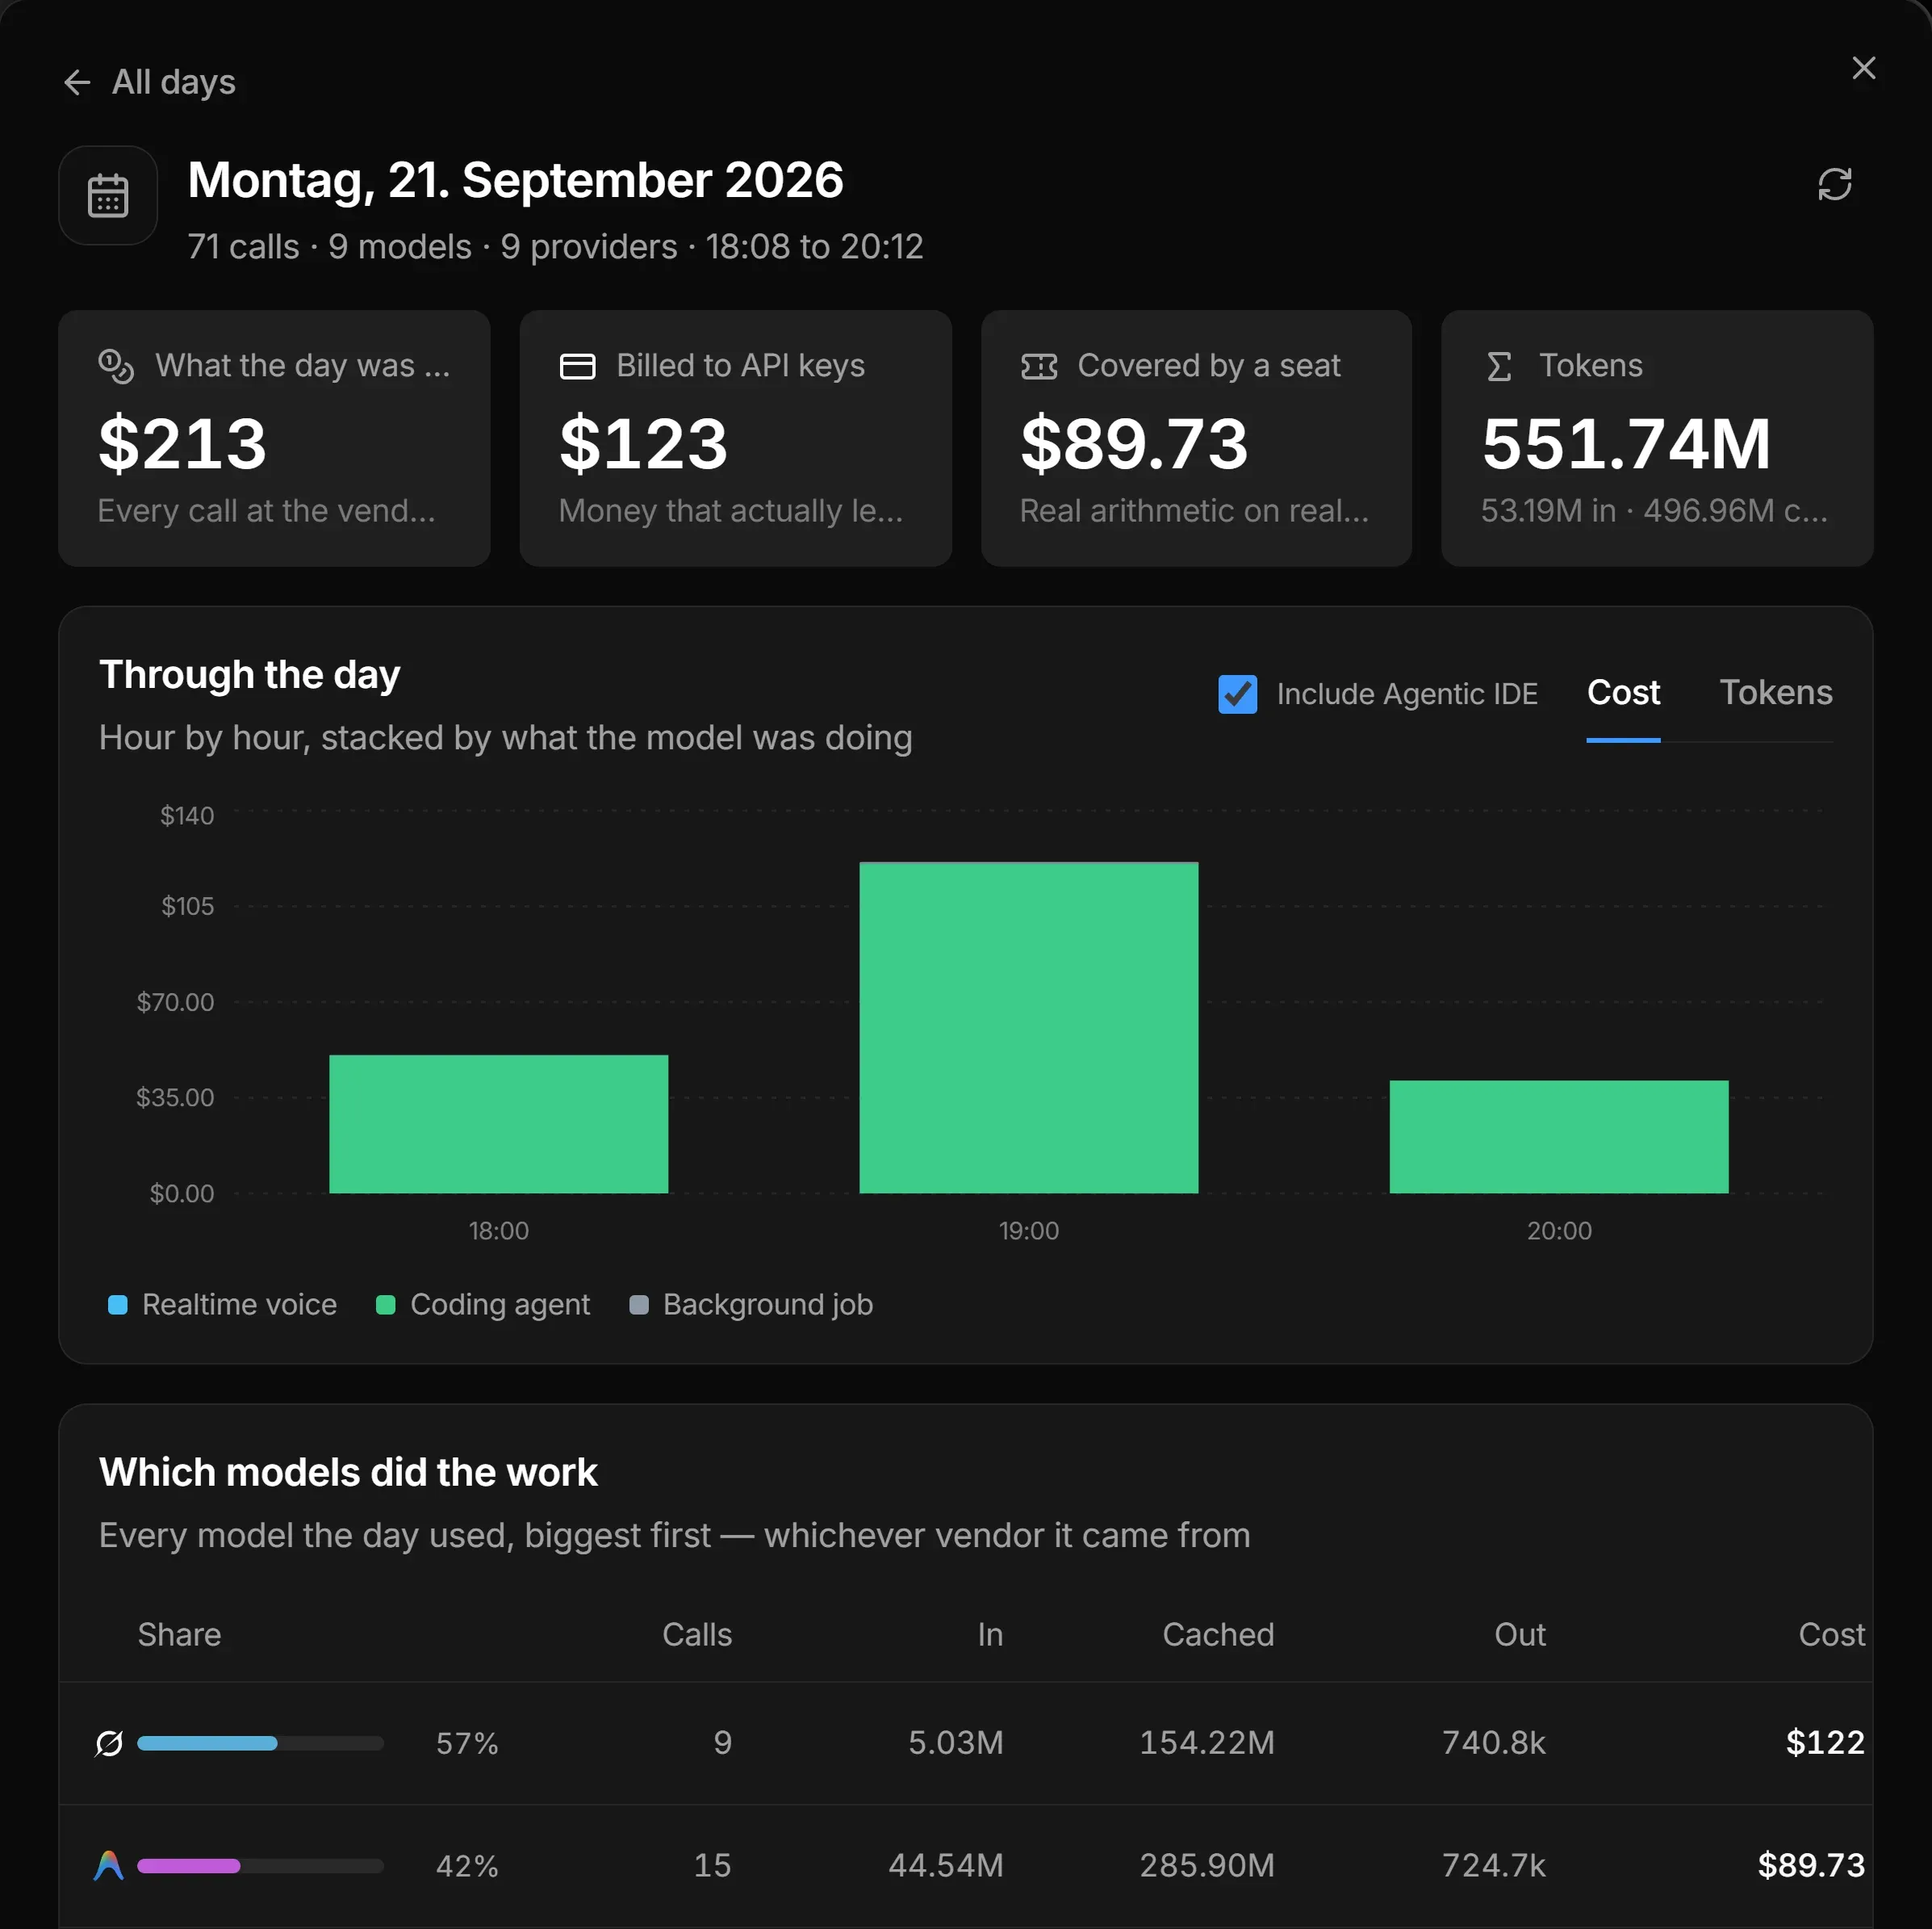Click the 19:00 chart bar
Viewport: 1932px width, 1929px height.
(1029, 1028)
